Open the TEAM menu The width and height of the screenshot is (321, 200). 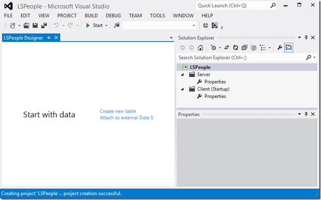click(135, 16)
